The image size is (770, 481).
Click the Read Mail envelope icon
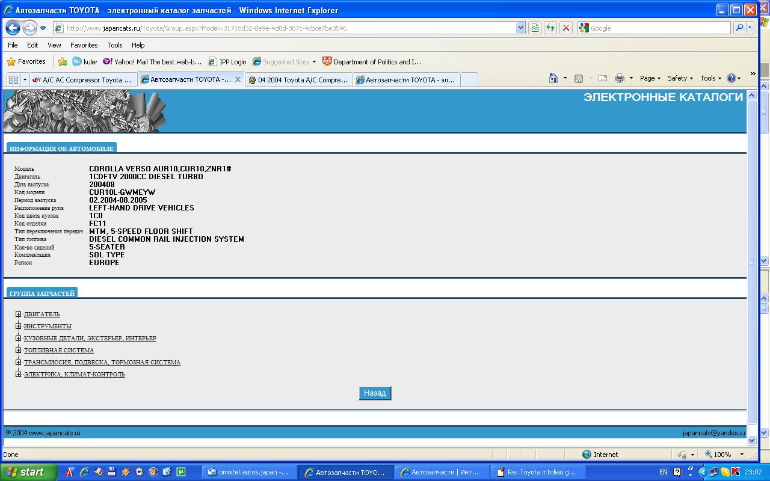[x=602, y=78]
